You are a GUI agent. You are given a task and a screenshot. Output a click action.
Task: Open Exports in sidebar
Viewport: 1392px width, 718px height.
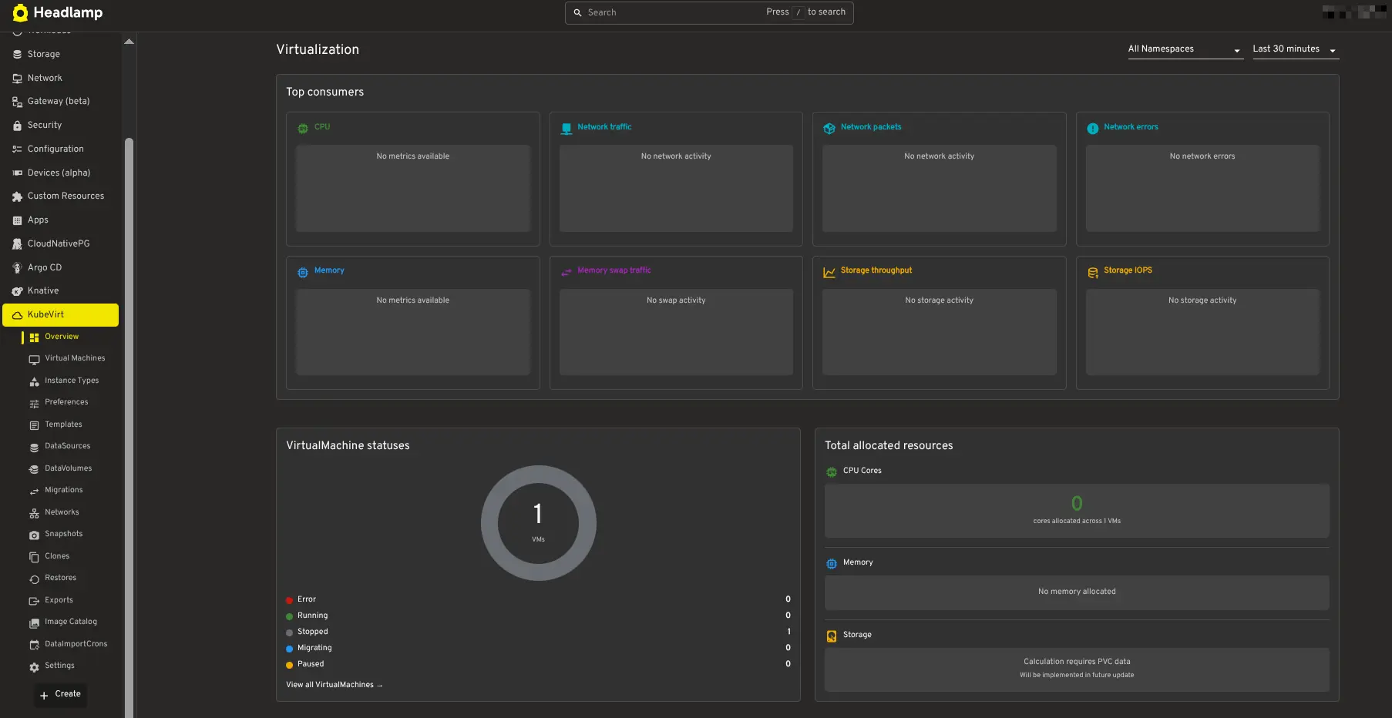59,600
